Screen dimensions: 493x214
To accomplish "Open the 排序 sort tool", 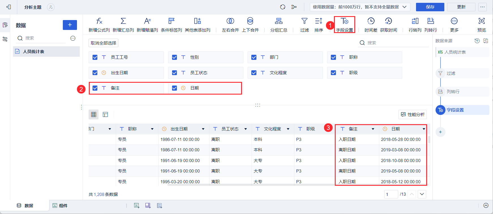I will point(319,25).
